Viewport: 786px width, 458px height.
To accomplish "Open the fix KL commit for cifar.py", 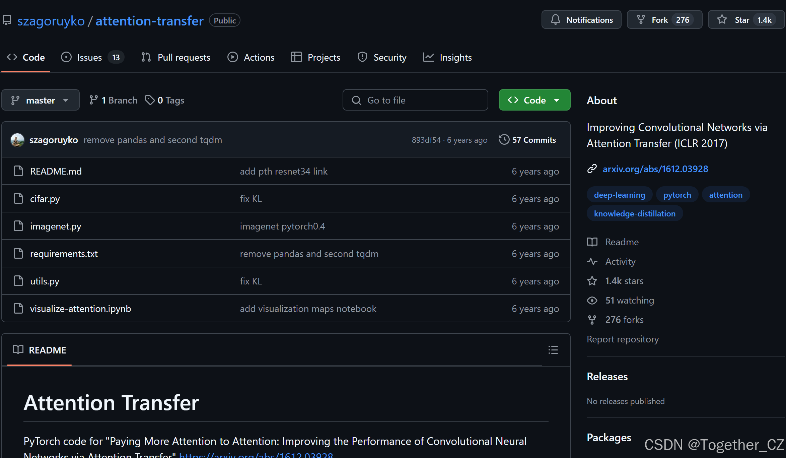I will 251,199.
